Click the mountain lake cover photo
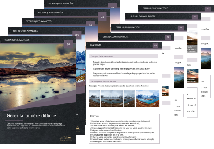 point(38,78)
